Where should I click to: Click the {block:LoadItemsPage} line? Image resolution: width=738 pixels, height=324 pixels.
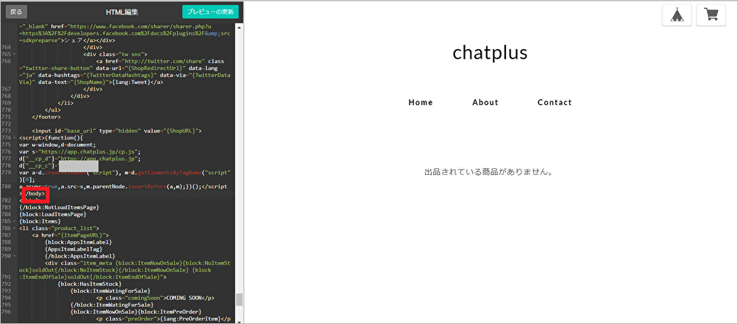52,214
